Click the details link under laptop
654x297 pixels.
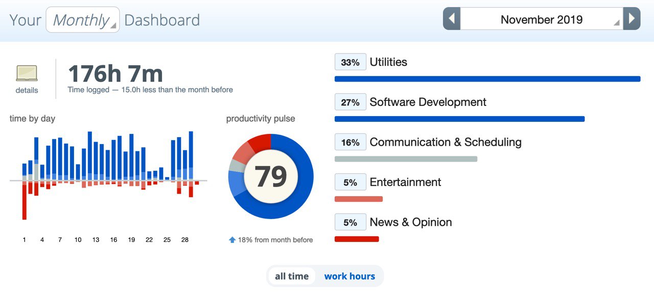27,90
